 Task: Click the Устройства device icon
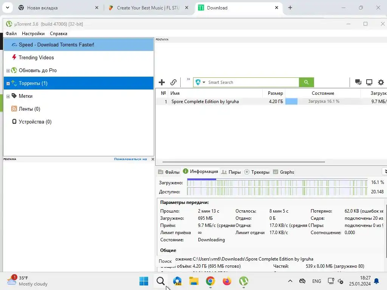(x=14, y=121)
